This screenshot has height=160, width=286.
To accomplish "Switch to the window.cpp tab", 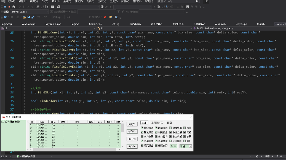I will click(x=29, y=24).
